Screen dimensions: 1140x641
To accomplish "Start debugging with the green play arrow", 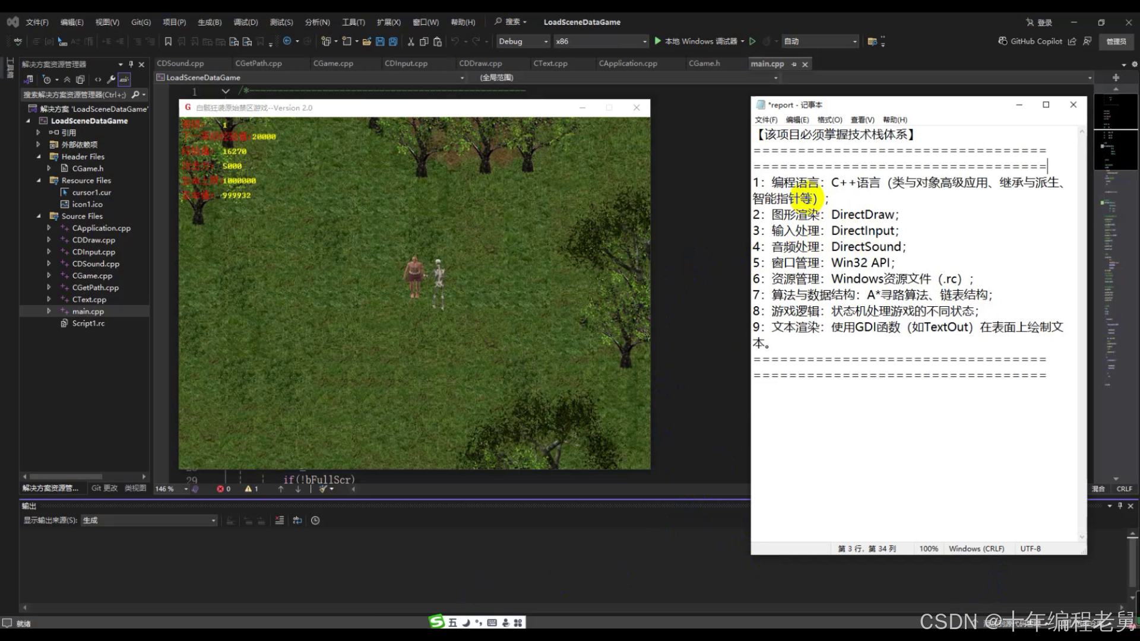I will 658,41.
